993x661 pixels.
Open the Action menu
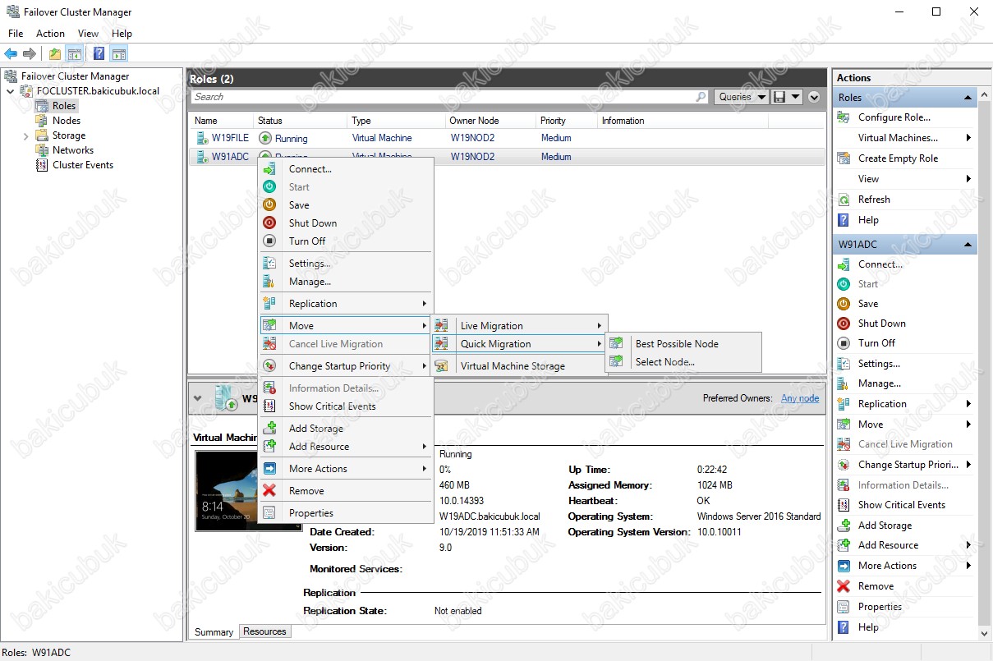(x=50, y=34)
